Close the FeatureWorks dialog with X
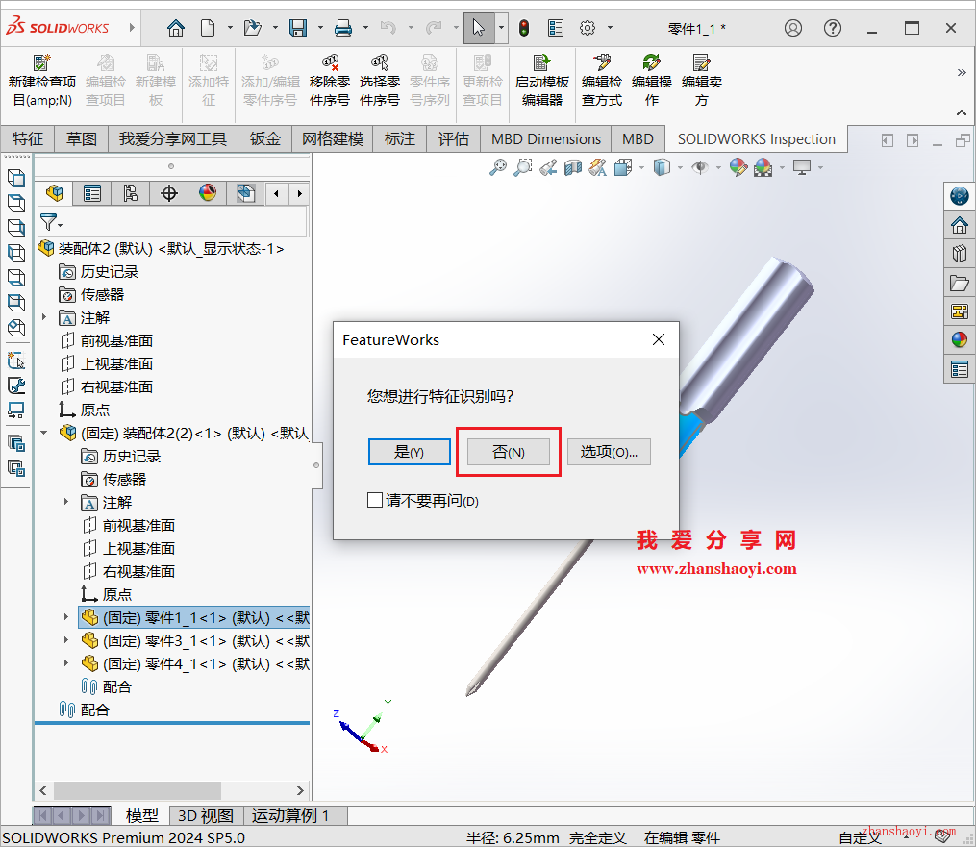976x847 pixels. (659, 339)
